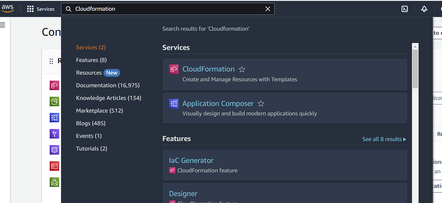Click the CloudFormation icon beside IaC Generator

click(172, 170)
